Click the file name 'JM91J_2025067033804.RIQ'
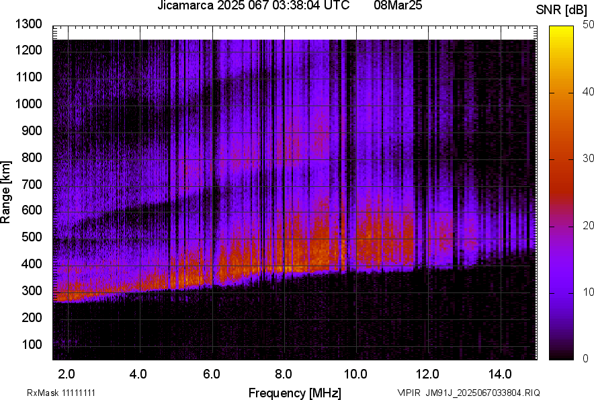The height and width of the screenshot is (400, 594). pos(483,393)
